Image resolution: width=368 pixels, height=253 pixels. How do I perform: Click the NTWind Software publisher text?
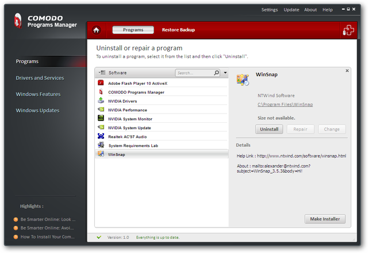point(276,96)
